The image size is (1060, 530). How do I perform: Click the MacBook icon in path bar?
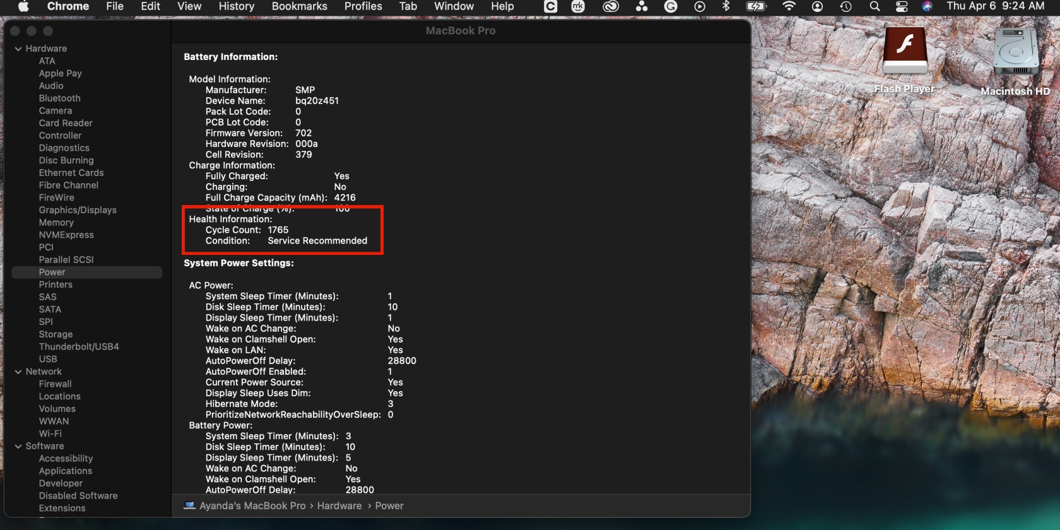(x=189, y=506)
